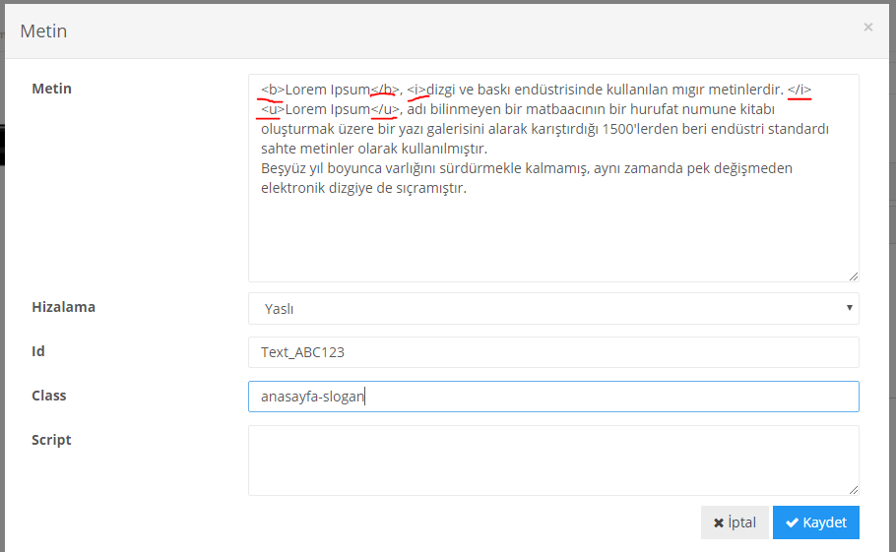Viewport: 896px width, 552px height.
Task: Click the opening <u> tag in the text
Action: click(273, 109)
